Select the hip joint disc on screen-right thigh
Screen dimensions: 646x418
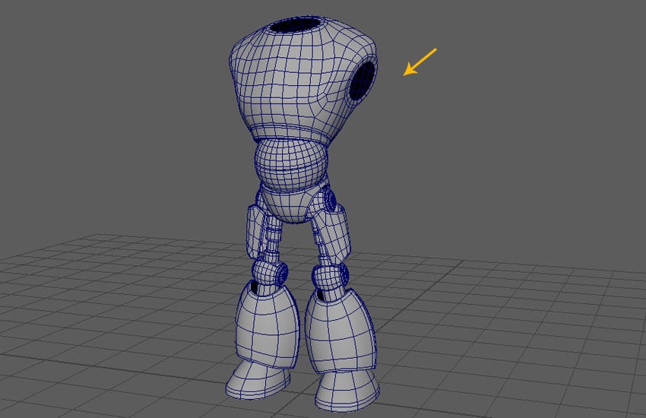[x=329, y=200]
